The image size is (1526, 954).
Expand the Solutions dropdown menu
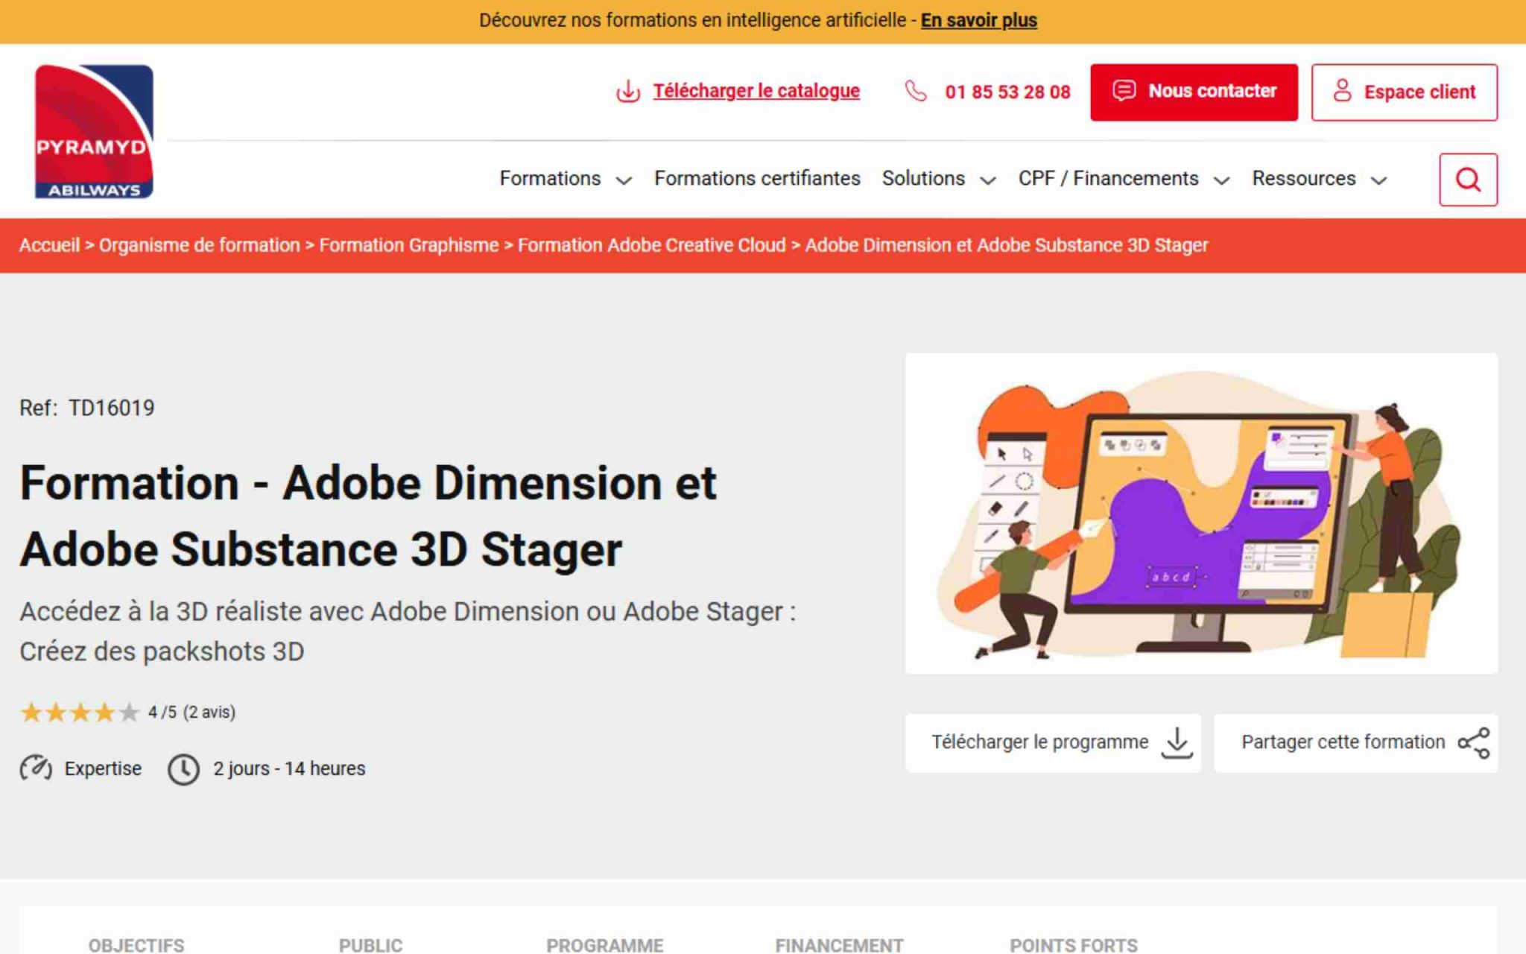point(939,179)
